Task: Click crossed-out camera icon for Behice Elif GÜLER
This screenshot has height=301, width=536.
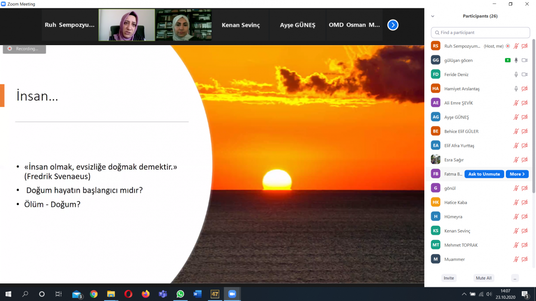Action: point(524,131)
